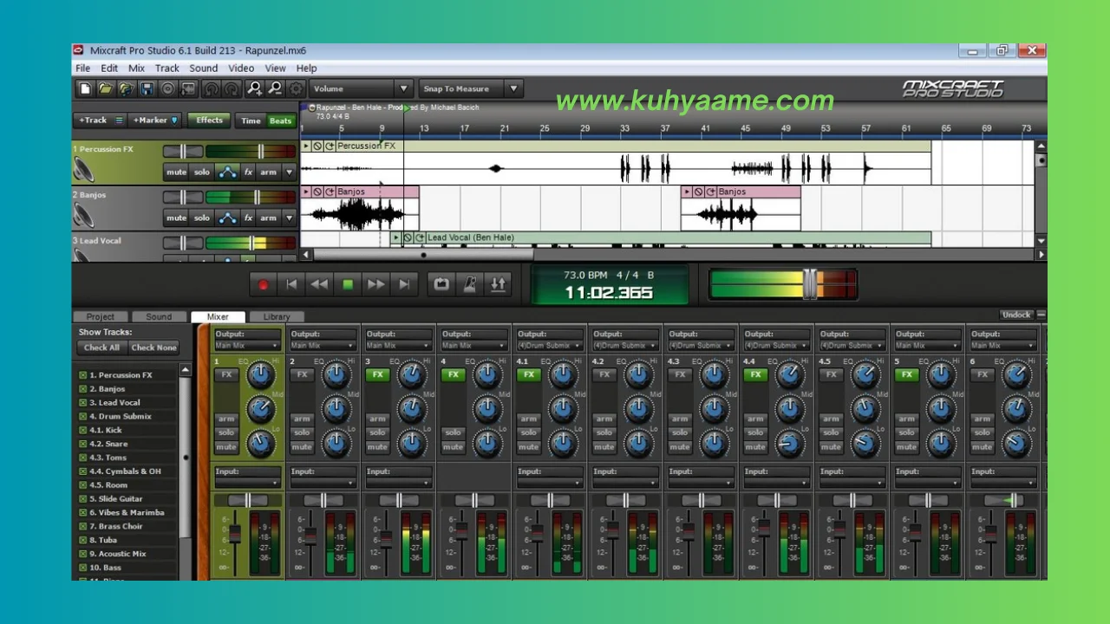Click the mixdown arrows icon in transport
The width and height of the screenshot is (1110, 624).
click(x=499, y=284)
